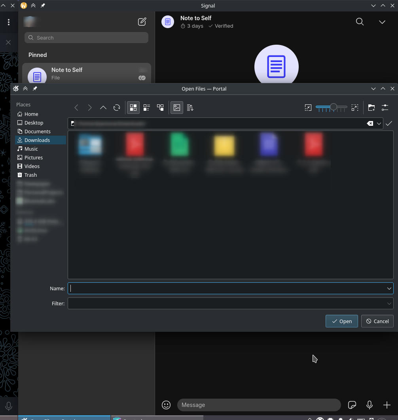Open the emoji picker in Signal
398x420 pixels.
166,405
